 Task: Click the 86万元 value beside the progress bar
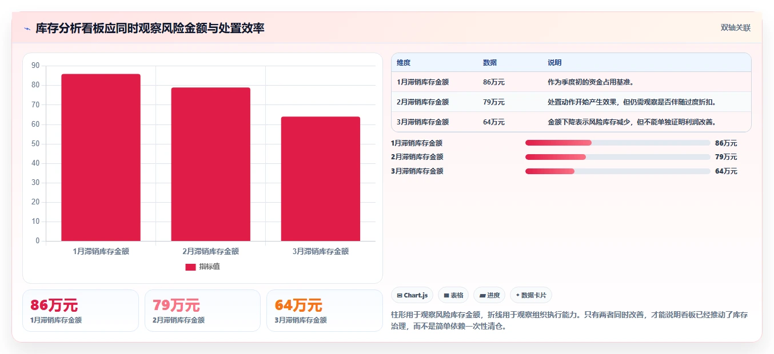point(726,143)
